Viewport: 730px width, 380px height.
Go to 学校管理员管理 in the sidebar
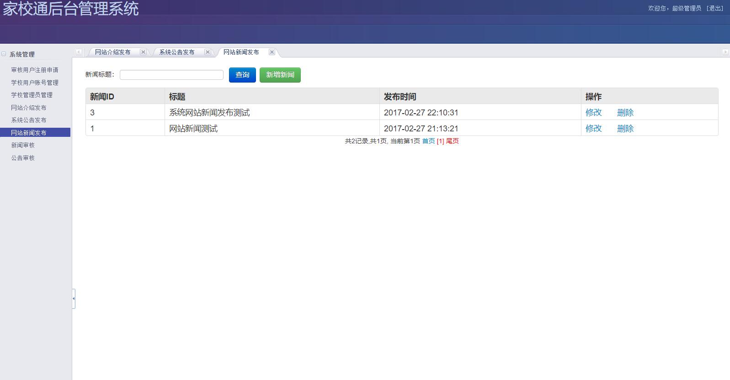[x=32, y=95]
